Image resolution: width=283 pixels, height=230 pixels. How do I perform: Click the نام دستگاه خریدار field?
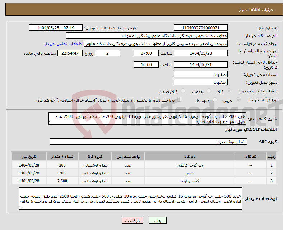[147, 36]
